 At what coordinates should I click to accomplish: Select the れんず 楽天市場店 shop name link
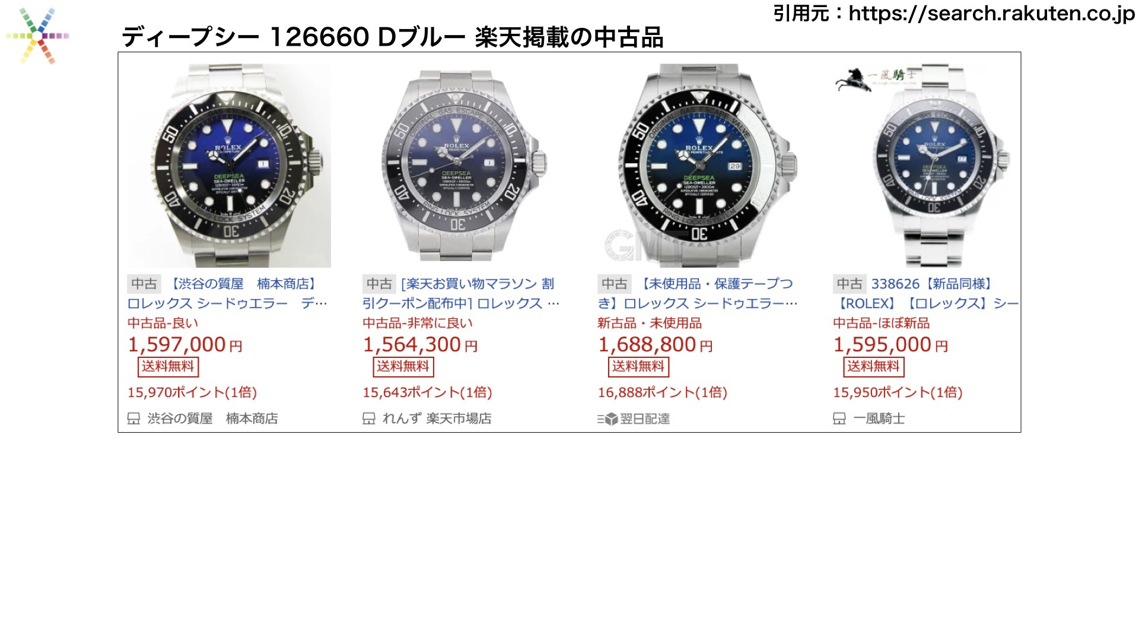click(437, 419)
